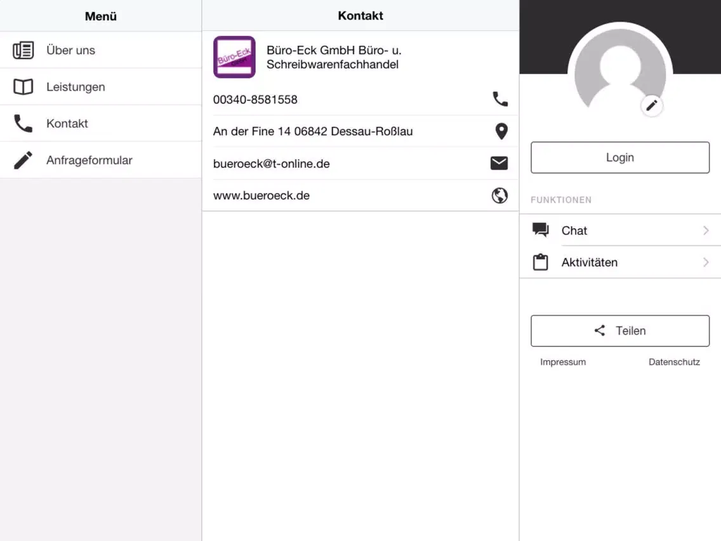721x541 pixels.
Task: Click the Leistungen book icon
Action: (x=23, y=87)
